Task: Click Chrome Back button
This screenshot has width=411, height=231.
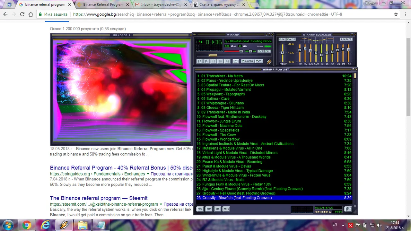Action: coord(5,14)
